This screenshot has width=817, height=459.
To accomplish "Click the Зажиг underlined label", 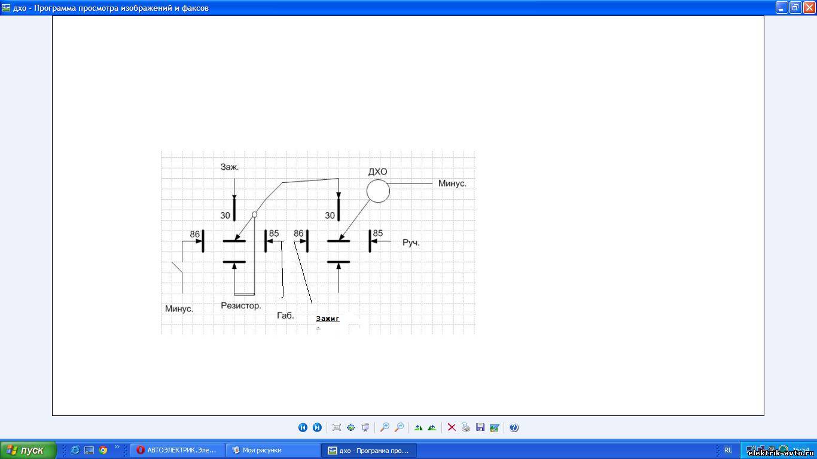I will point(328,319).
